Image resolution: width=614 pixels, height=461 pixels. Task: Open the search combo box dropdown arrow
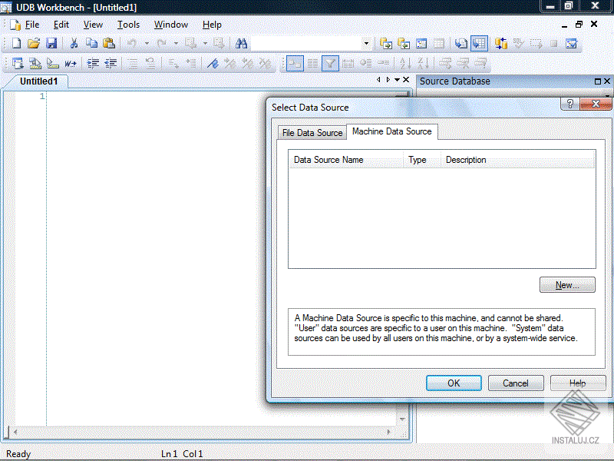tap(366, 43)
